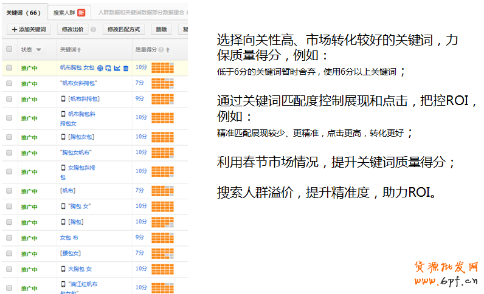Sort by the 质量得分 column arrow
The height and width of the screenshot is (294, 484).
pyautogui.click(x=168, y=50)
